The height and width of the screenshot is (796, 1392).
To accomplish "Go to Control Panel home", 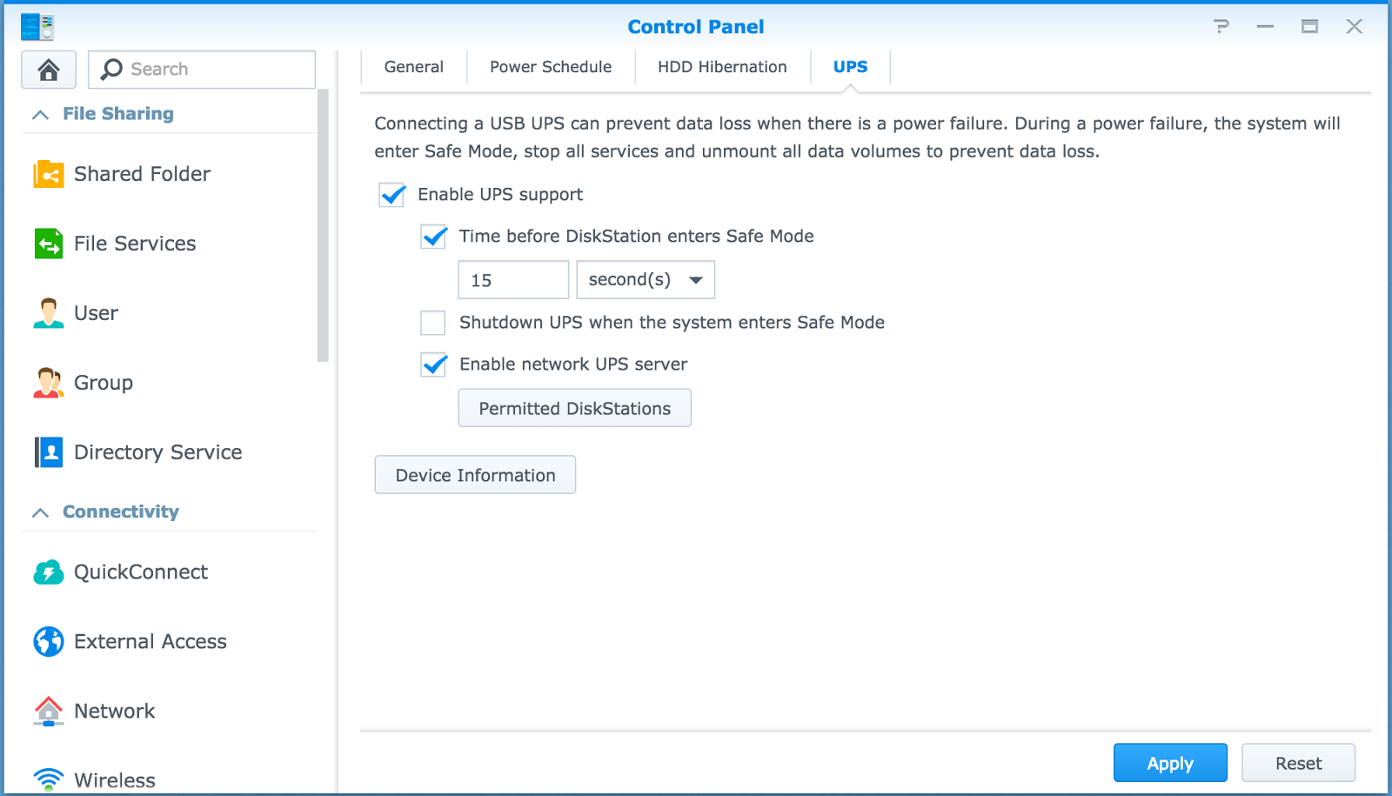I will click(x=49, y=70).
